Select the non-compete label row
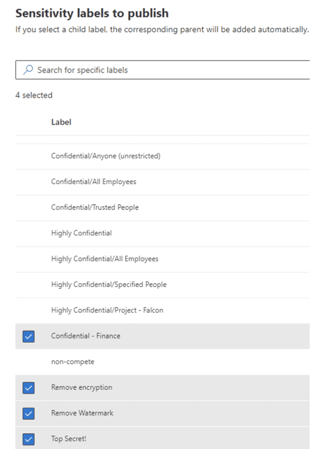327x449 pixels. point(162,362)
